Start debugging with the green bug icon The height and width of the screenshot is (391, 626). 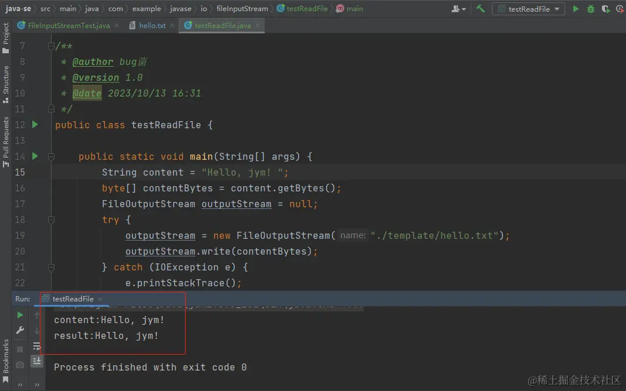pos(590,8)
